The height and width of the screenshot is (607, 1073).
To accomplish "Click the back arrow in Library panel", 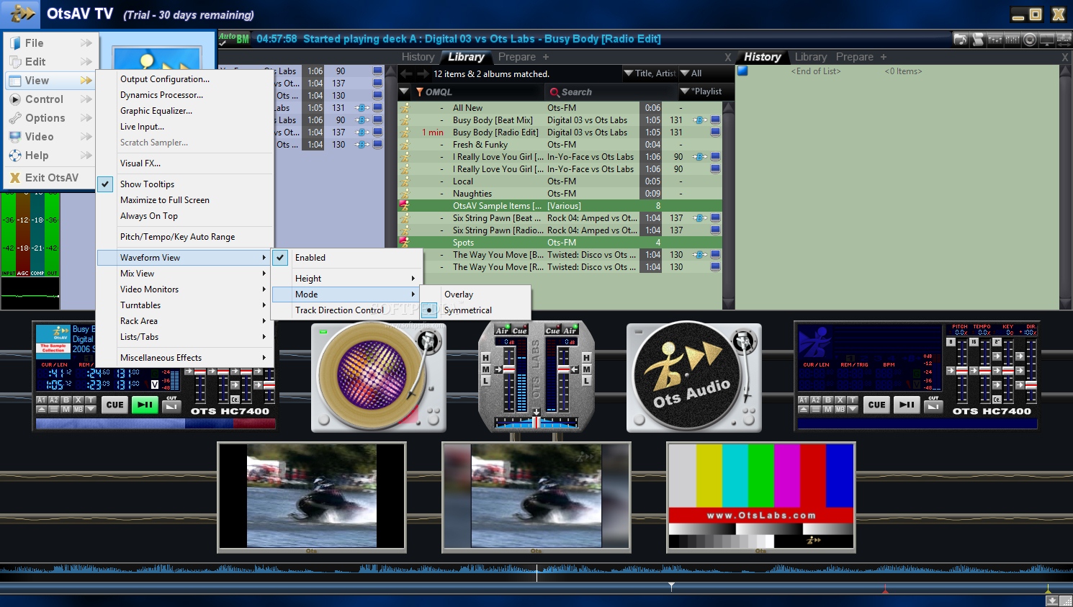I will (406, 73).
